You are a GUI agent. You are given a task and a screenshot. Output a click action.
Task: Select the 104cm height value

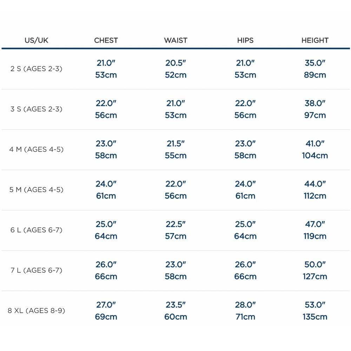tap(315, 155)
